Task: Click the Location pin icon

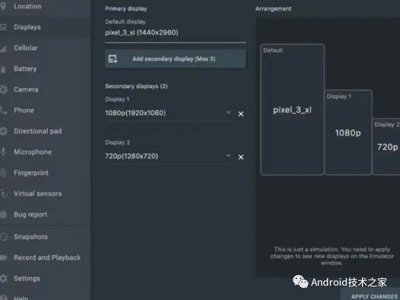Action: pos(3,6)
